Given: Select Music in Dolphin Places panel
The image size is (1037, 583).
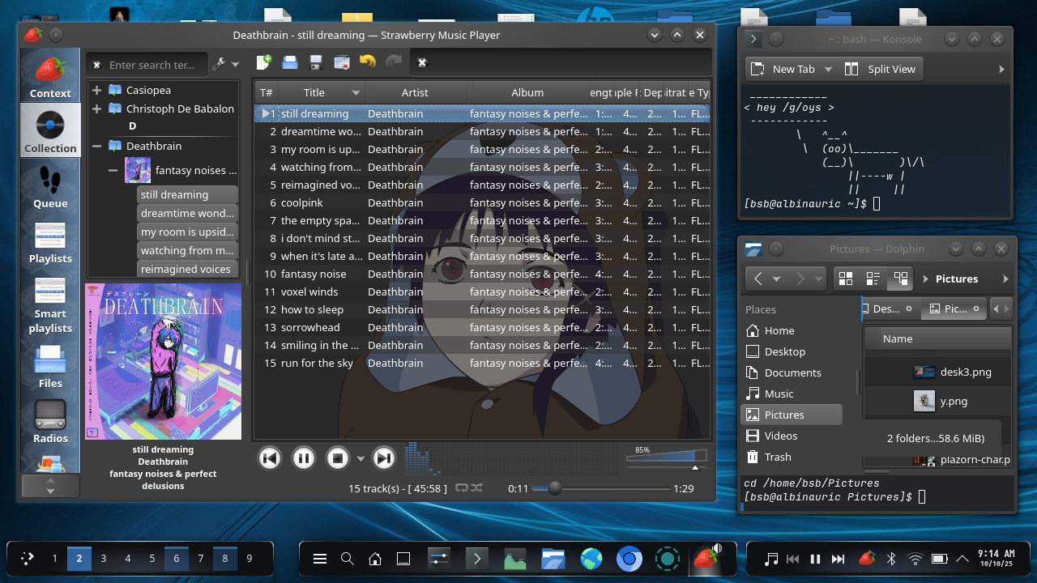Looking at the screenshot, I should click(779, 394).
